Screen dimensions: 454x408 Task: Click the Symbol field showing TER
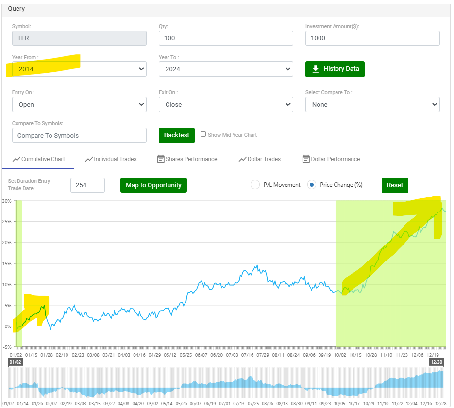[x=79, y=38]
